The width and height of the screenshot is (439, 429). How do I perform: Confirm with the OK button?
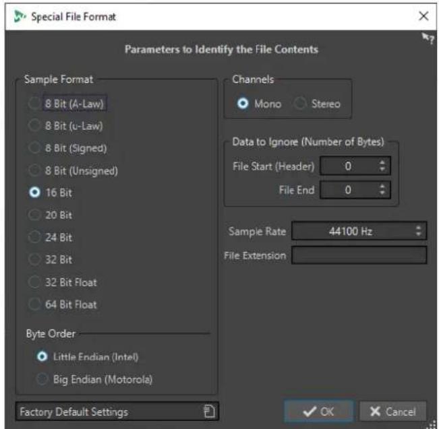pyautogui.click(x=318, y=411)
